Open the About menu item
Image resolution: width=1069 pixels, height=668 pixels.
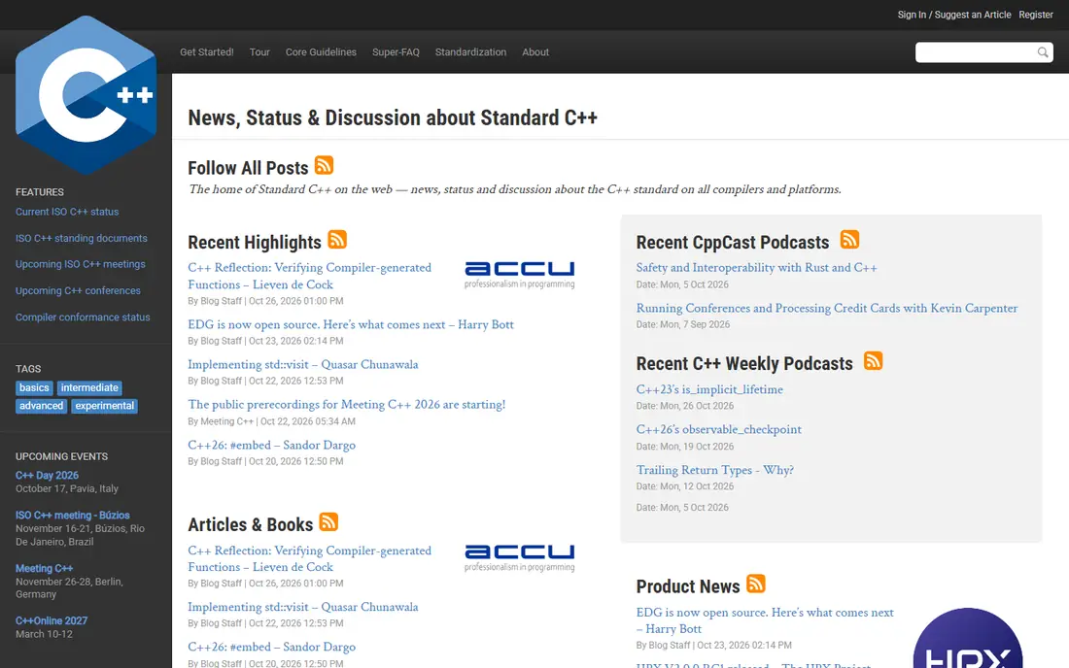pyautogui.click(x=535, y=51)
